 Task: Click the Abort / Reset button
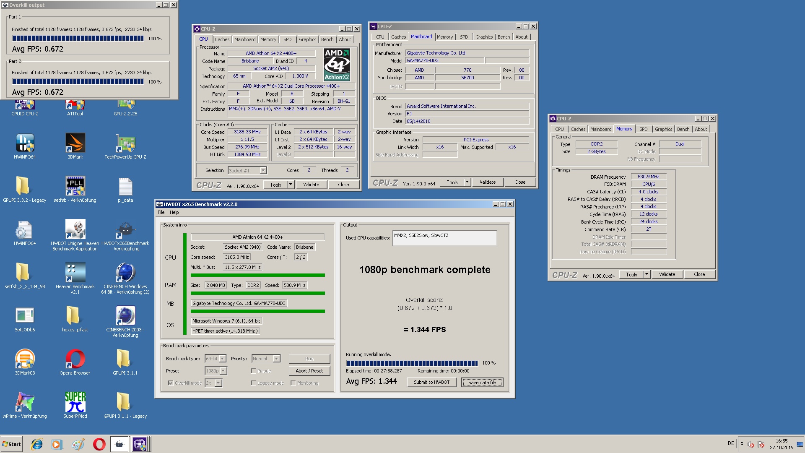coord(309,371)
